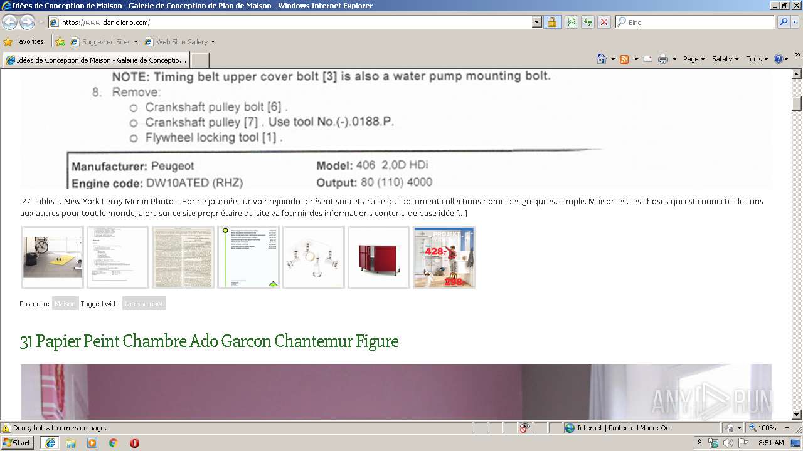Click the error warning icon in status bar

click(6, 428)
